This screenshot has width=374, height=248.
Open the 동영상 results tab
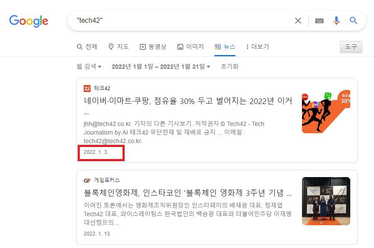[x=153, y=46]
